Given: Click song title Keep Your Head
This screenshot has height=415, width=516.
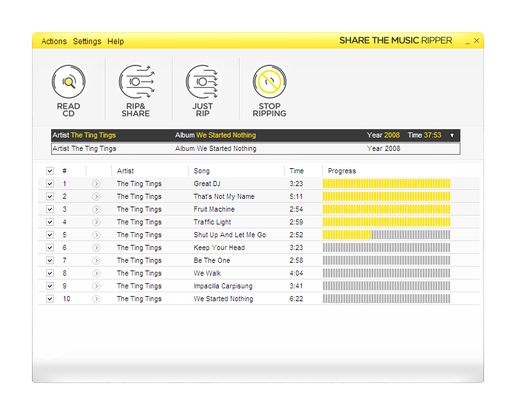Looking at the screenshot, I should point(219,247).
